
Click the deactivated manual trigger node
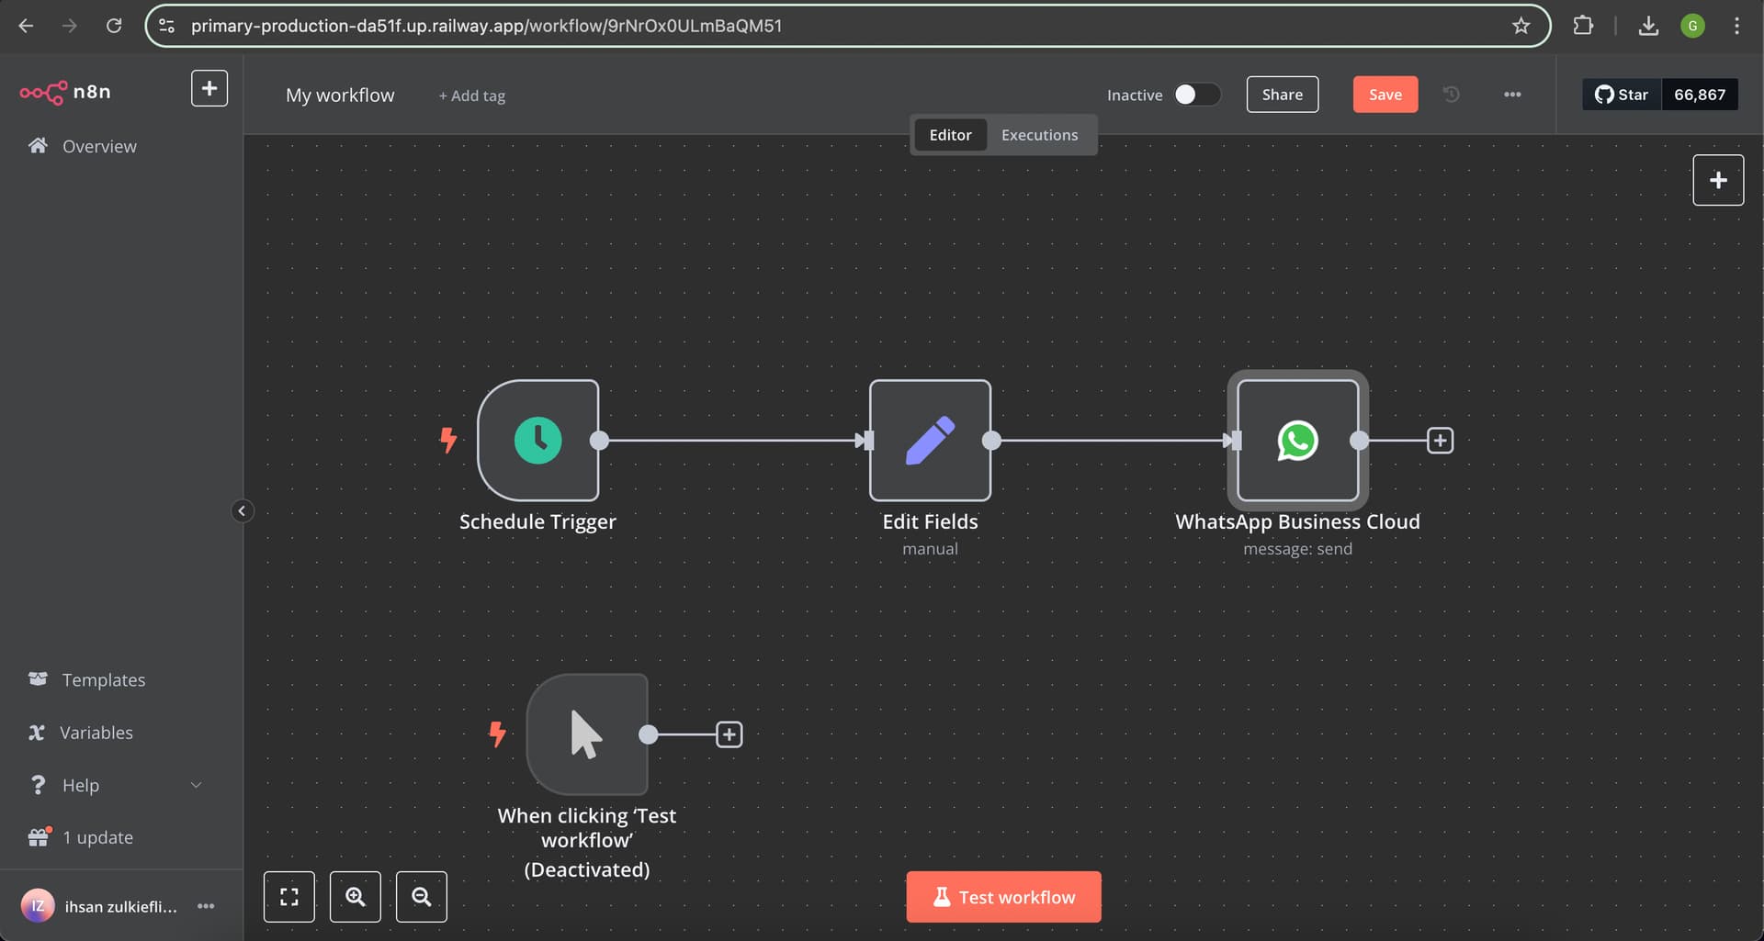pyautogui.click(x=586, y=734)
